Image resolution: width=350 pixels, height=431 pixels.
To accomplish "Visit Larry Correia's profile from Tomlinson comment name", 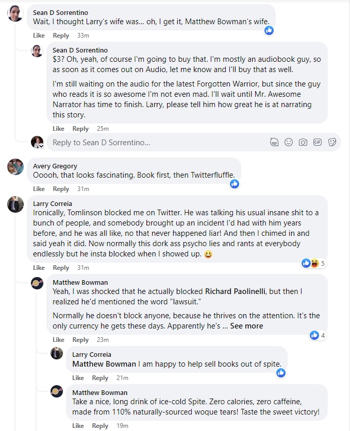I will (x=53, y=203).
